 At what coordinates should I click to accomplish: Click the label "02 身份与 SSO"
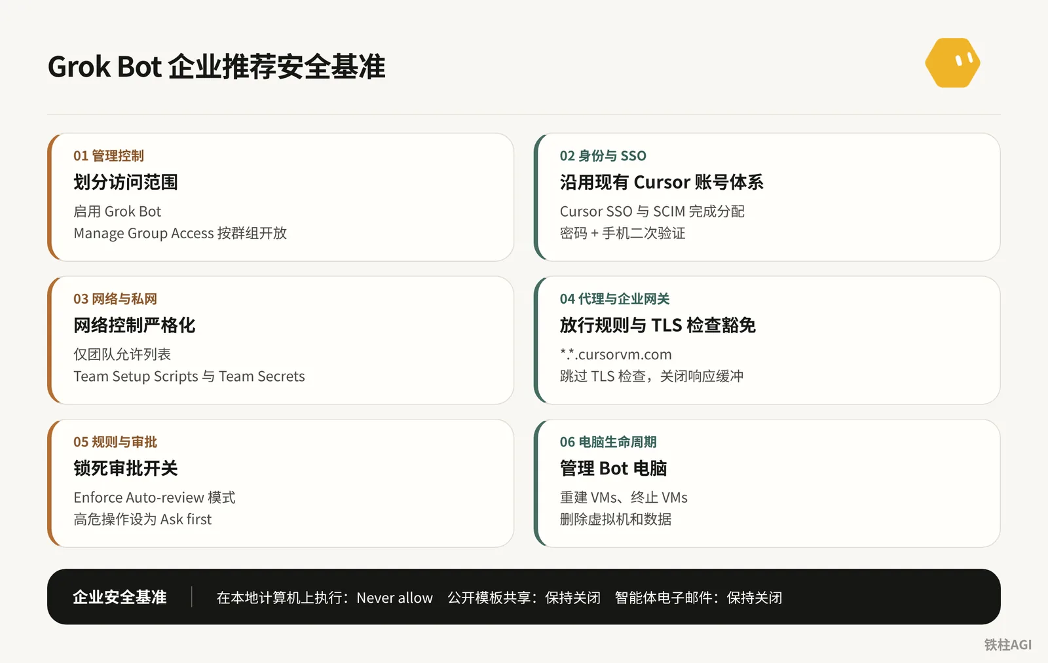coord(603,156)
